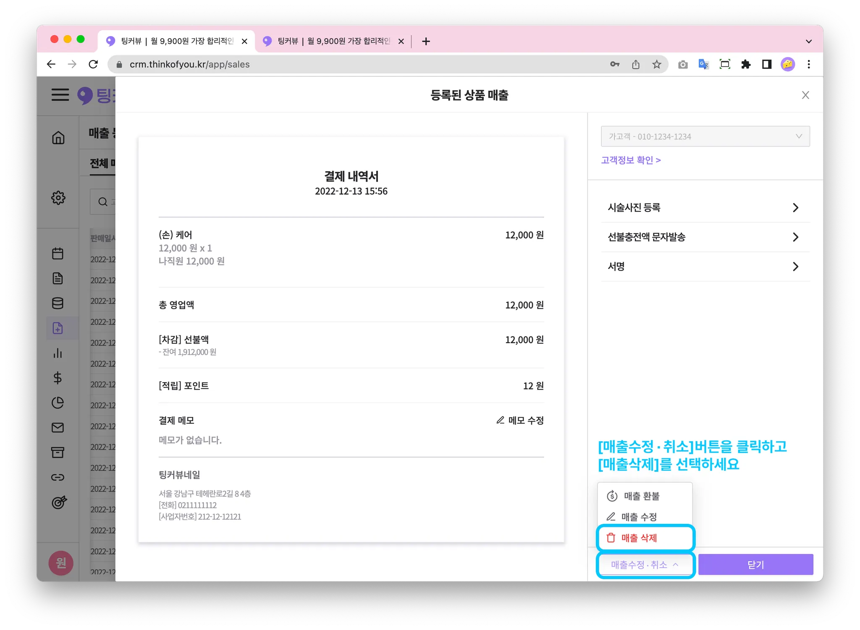This screenshot has height=630, width=860.
Task: Click the dollar sign sidebar icon
Action: click(x=58, y=378)
